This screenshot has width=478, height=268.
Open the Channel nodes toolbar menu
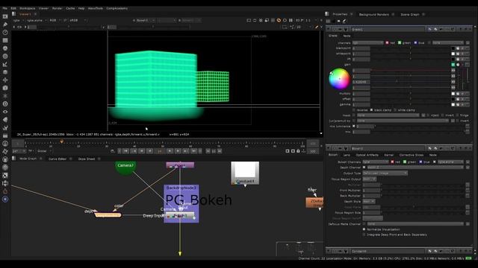pyautogui.click(x=5, y=40)
